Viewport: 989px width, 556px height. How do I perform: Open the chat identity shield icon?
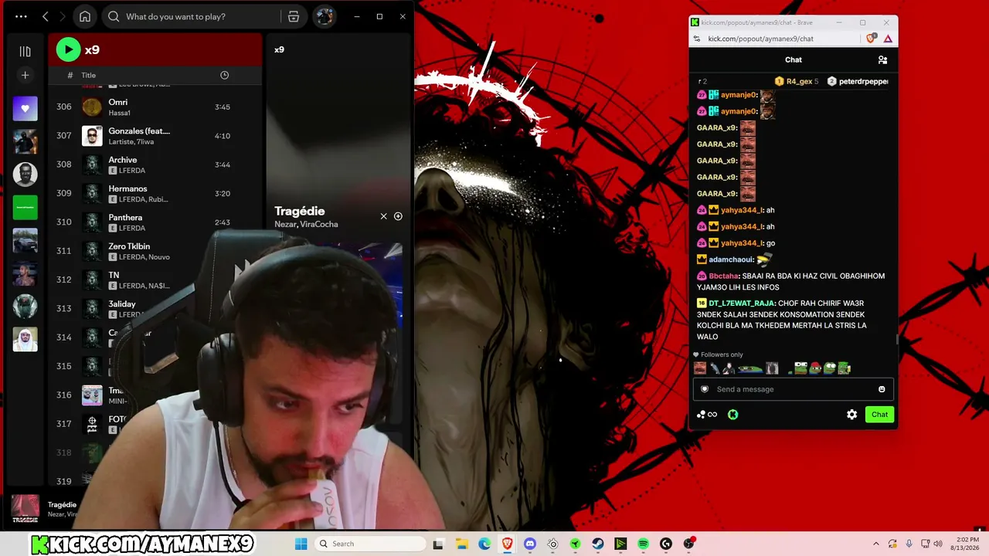pos(704,389)
